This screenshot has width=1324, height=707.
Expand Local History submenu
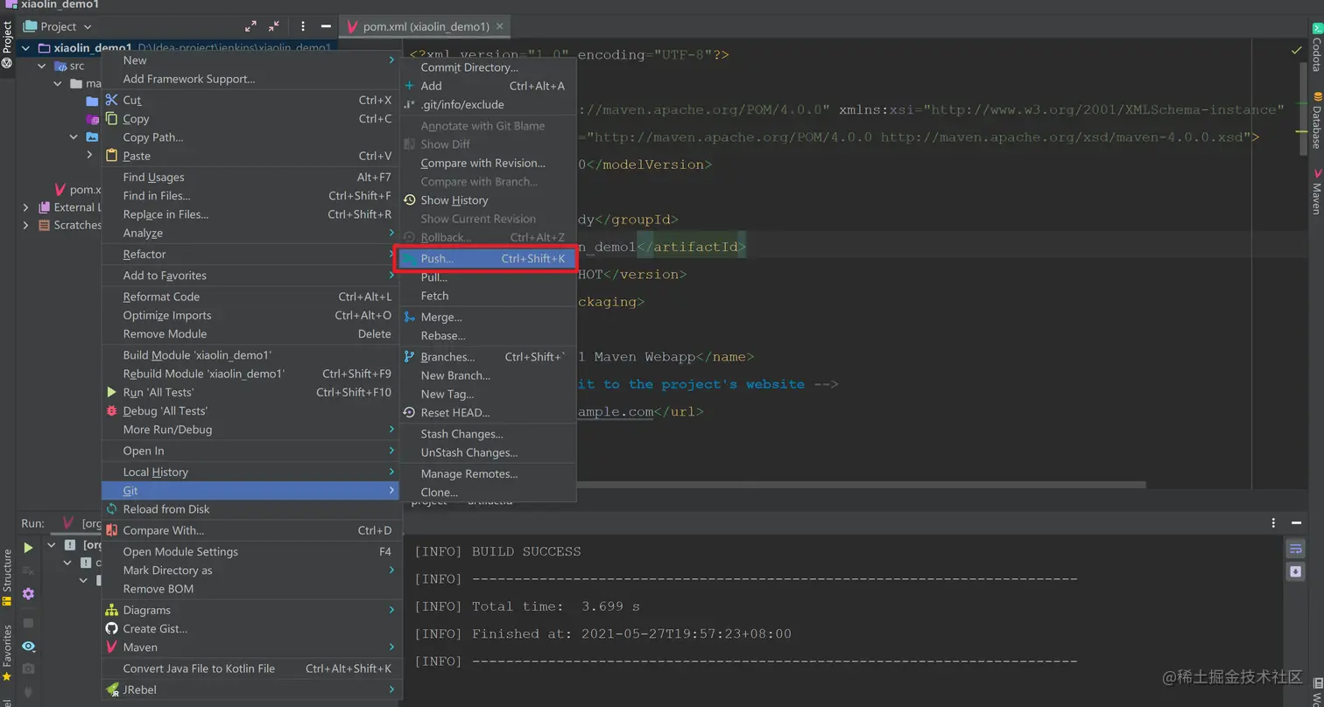click(x=391, y=472)
